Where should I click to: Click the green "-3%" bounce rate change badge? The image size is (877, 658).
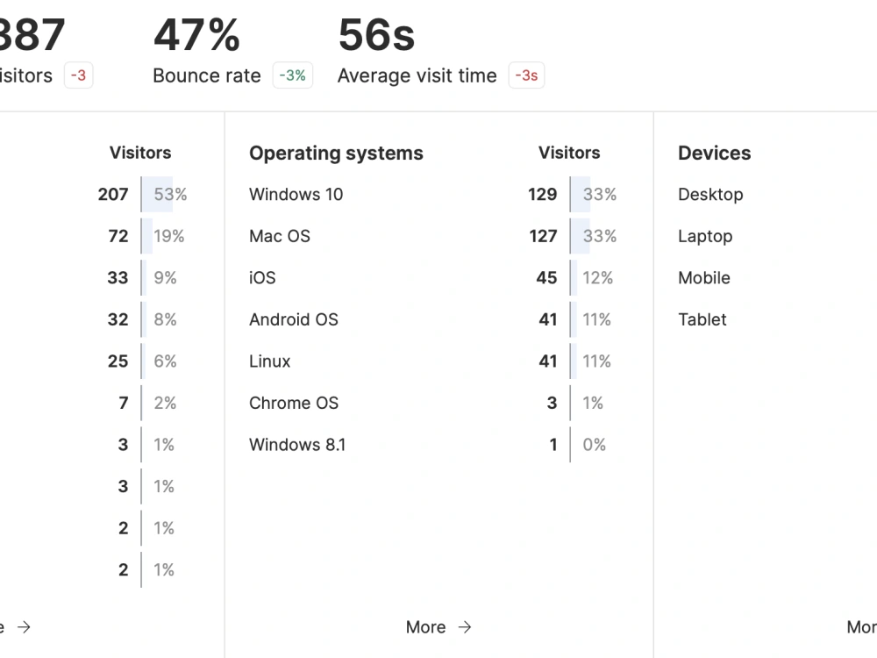coord(293,75)
